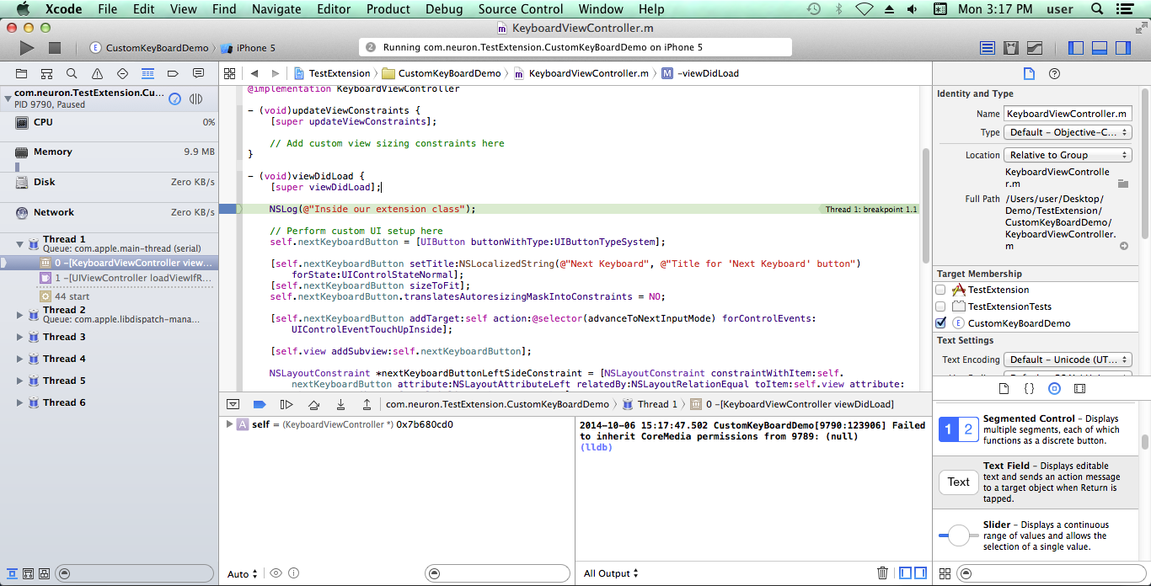Show the File Template library

coord(1004,389)
